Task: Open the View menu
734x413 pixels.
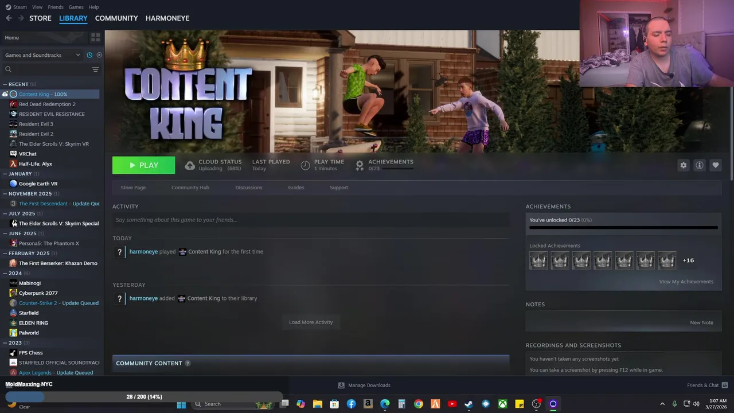Action: [x=37, y=7]
